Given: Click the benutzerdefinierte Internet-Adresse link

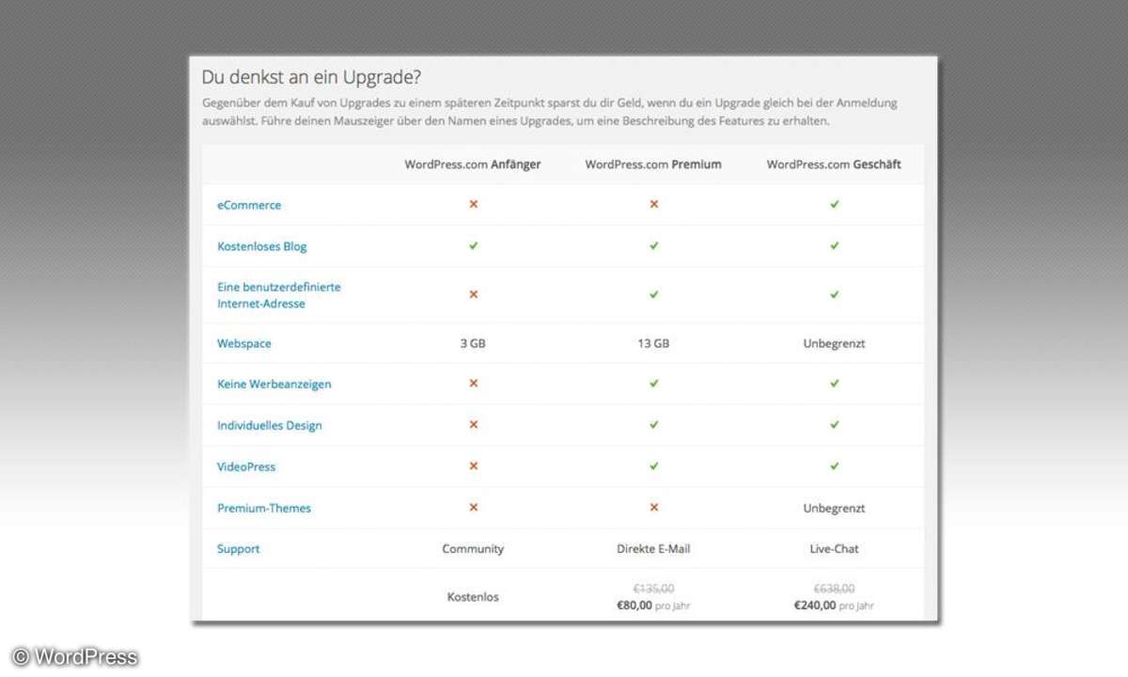Looking at the screenshot, I should tap(279, 295).
